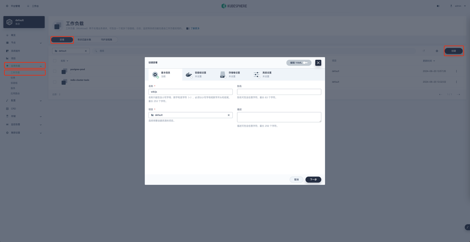
Task: Click the 名称 field containing wikijs
Action: pos(191,92)
